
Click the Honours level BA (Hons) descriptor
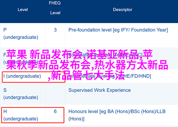click(117, 115)
